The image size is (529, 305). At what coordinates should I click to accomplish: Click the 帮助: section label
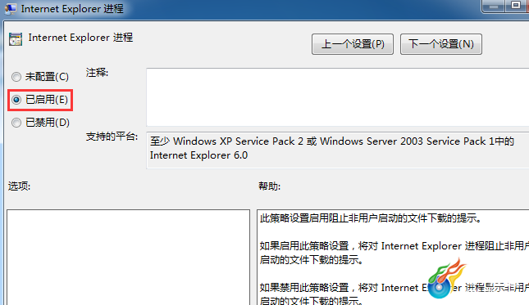270,186
